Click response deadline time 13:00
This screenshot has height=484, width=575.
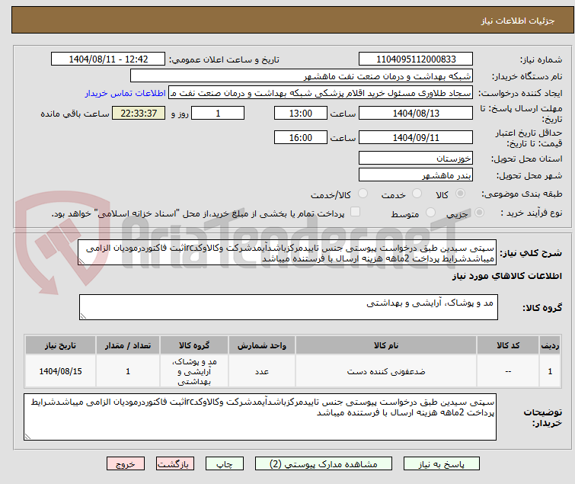(301, 113)
